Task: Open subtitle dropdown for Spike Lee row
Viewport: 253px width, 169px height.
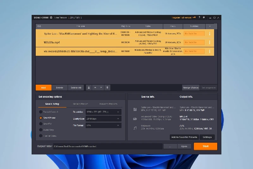Action: pyautogui.click(x=194, y=34)
